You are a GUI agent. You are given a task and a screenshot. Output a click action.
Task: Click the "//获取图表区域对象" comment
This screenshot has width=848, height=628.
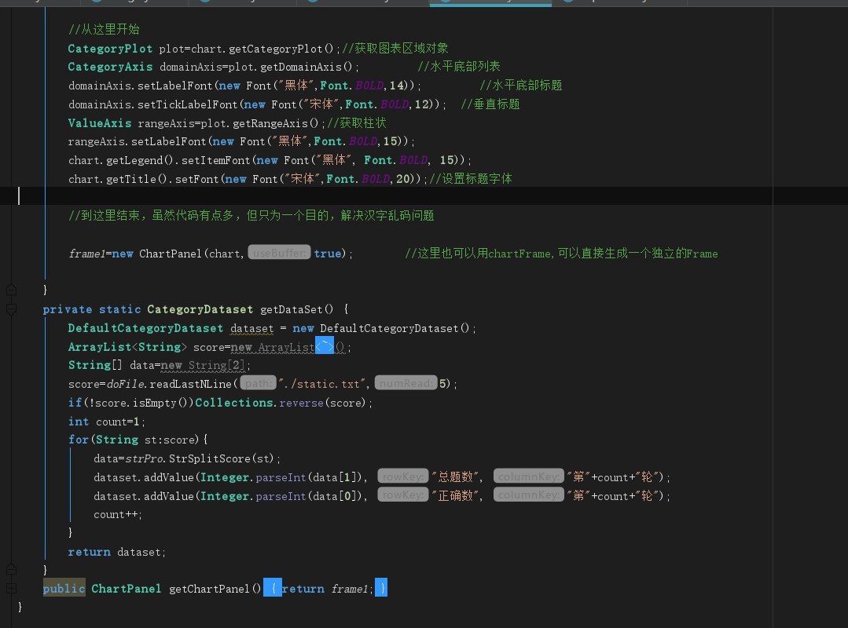click(x=395, y=49)
